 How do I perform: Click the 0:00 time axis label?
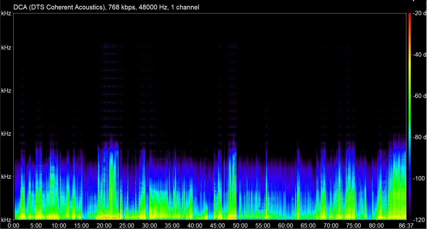[13, 226]
